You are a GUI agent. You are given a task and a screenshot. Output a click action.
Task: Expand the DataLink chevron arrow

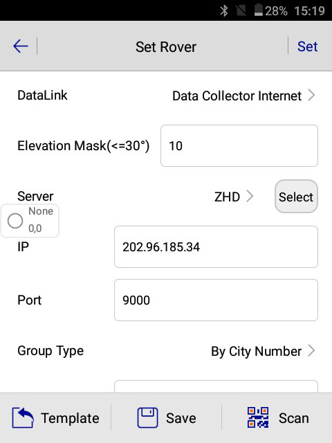(311, 96)
